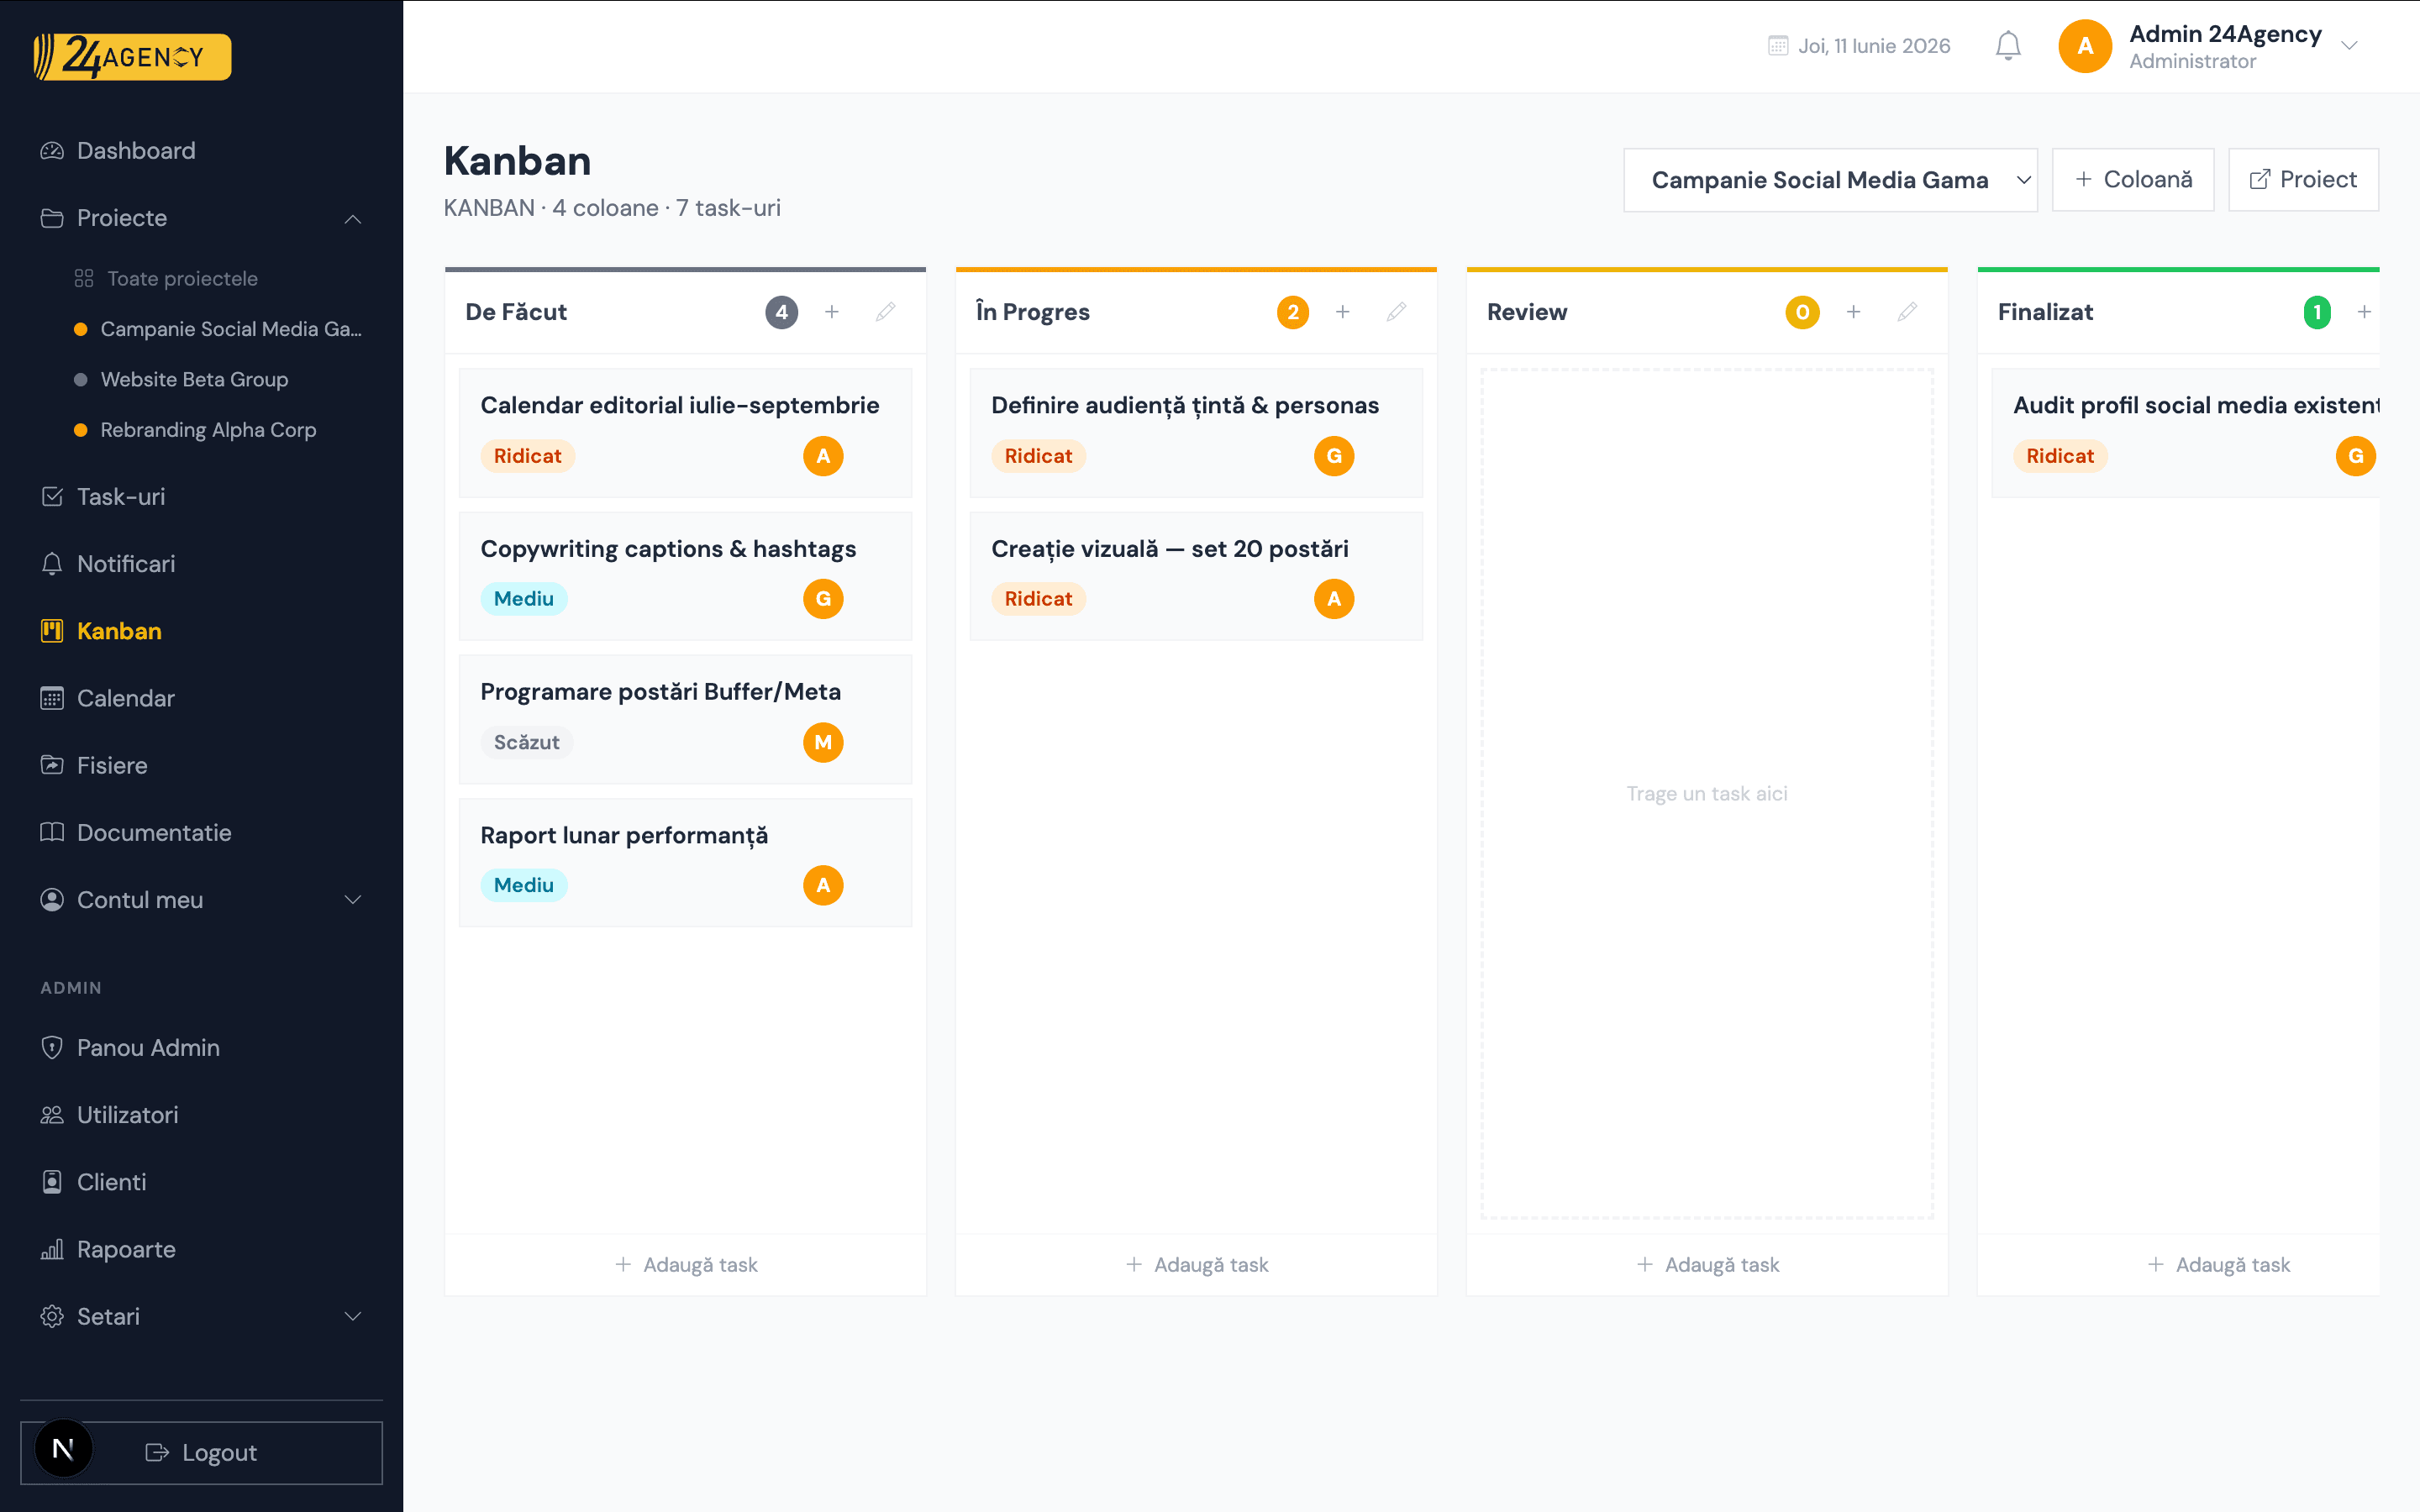2420x1512 pixels.
Task: Add a task to De Făcut column header plus
Action: click(x=832, y=312)
